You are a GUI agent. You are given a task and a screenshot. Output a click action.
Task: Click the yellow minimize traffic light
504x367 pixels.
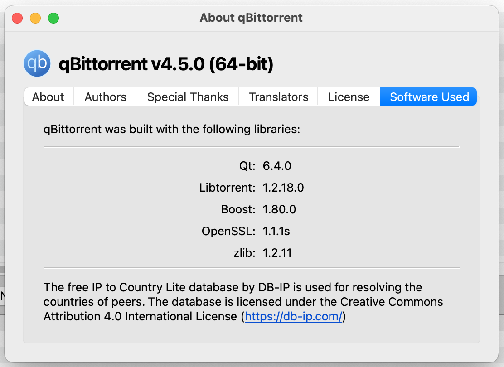point(35,18)
